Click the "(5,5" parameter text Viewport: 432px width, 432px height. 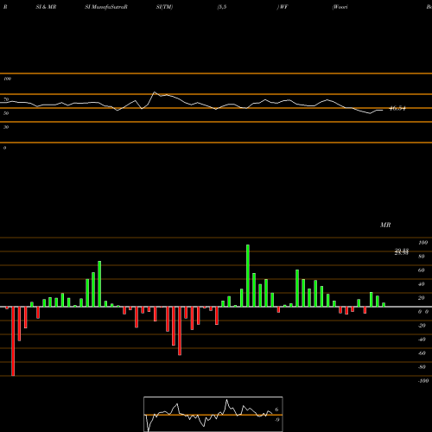pyautogui.click(x=222, y=7)
